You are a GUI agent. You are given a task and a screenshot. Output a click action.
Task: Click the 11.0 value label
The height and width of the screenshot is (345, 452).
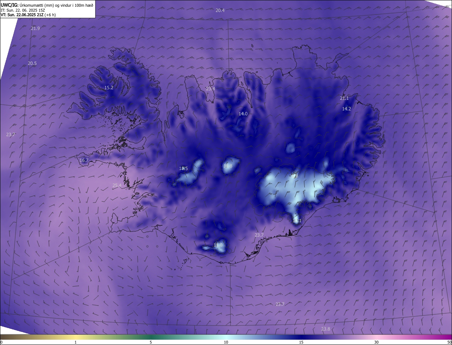pyautogui.click(x=218, y=245)
